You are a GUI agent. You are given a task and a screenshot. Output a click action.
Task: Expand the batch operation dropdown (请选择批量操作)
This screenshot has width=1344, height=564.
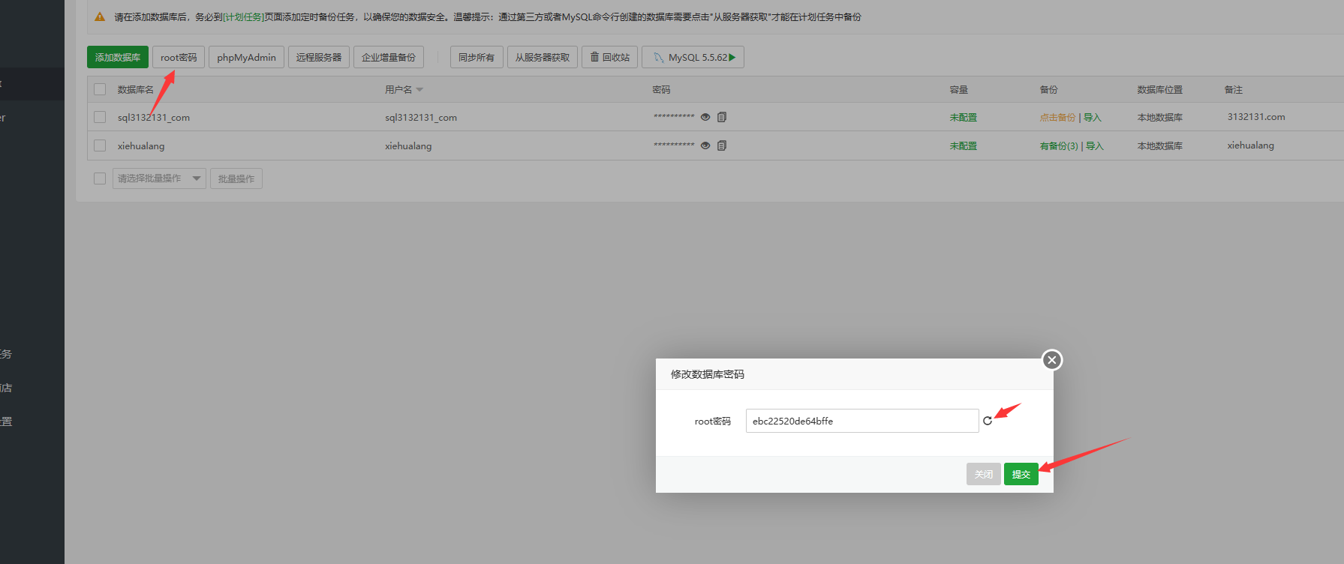click(x=159, y=178)
